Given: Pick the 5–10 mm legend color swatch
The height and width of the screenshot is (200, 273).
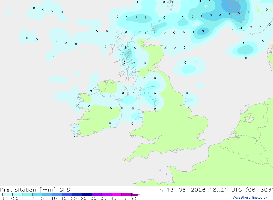Looking at the screenshot, I should pyautogui.click(x=47, y=195).
